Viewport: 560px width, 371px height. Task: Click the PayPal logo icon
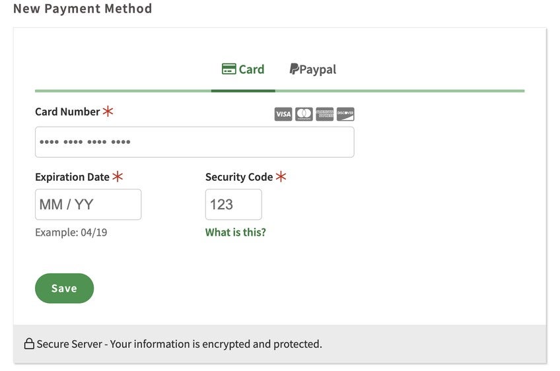tap(294, 69)
